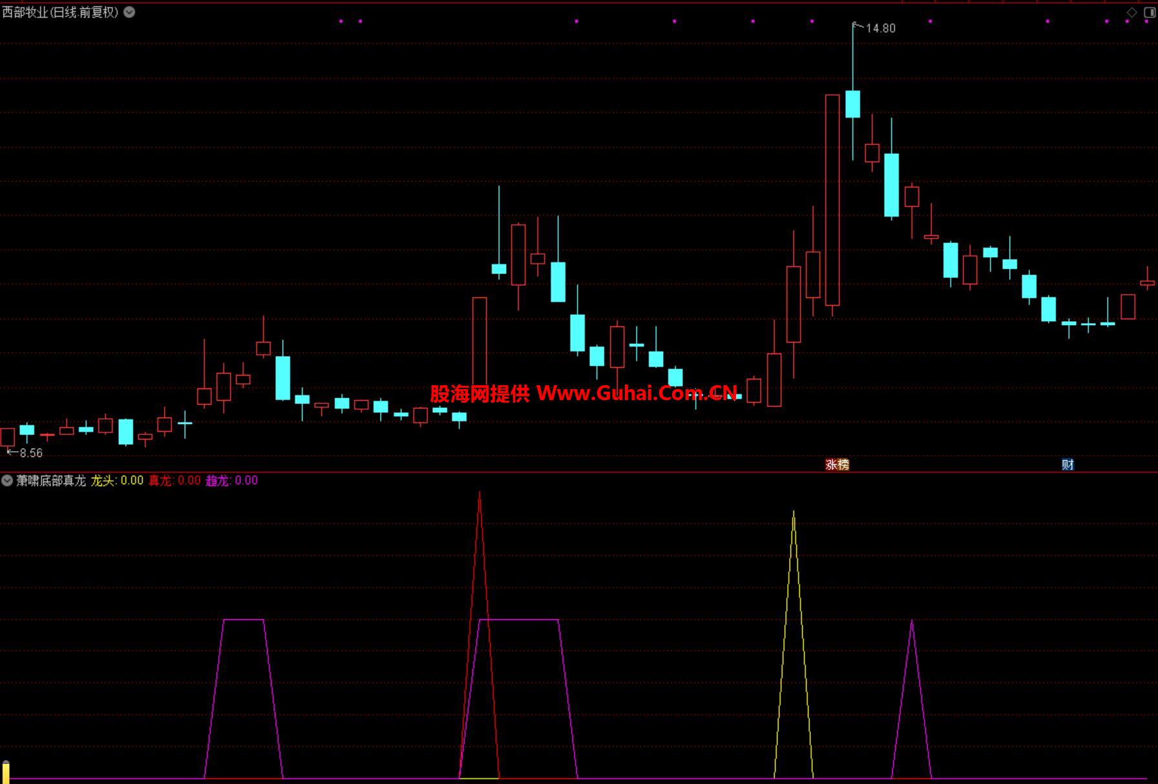This screenshot has width=1158, height=784.
Task: Select the yellow 龙头: 0.00 value
Action: (117, 480)
